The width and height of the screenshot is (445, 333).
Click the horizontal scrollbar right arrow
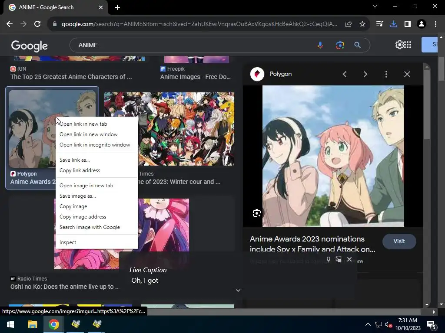(x=434, y=312)
